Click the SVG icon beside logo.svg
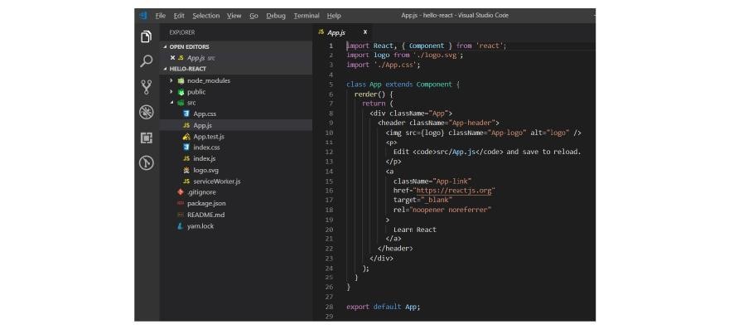This screenshot has height=329, width=729. [186, 170]
